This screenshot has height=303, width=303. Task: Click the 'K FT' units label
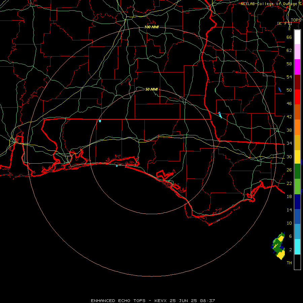284,24
